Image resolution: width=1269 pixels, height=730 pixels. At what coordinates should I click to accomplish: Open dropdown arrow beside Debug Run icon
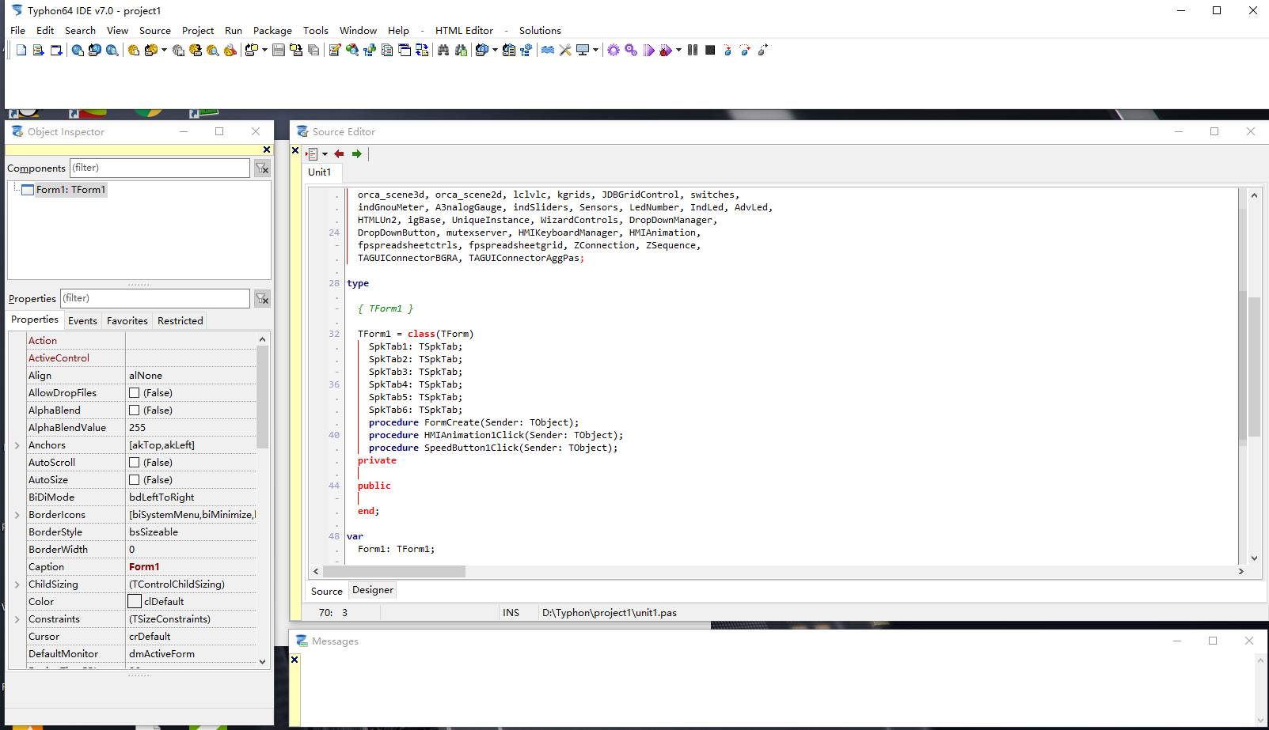tap(678, 50)
